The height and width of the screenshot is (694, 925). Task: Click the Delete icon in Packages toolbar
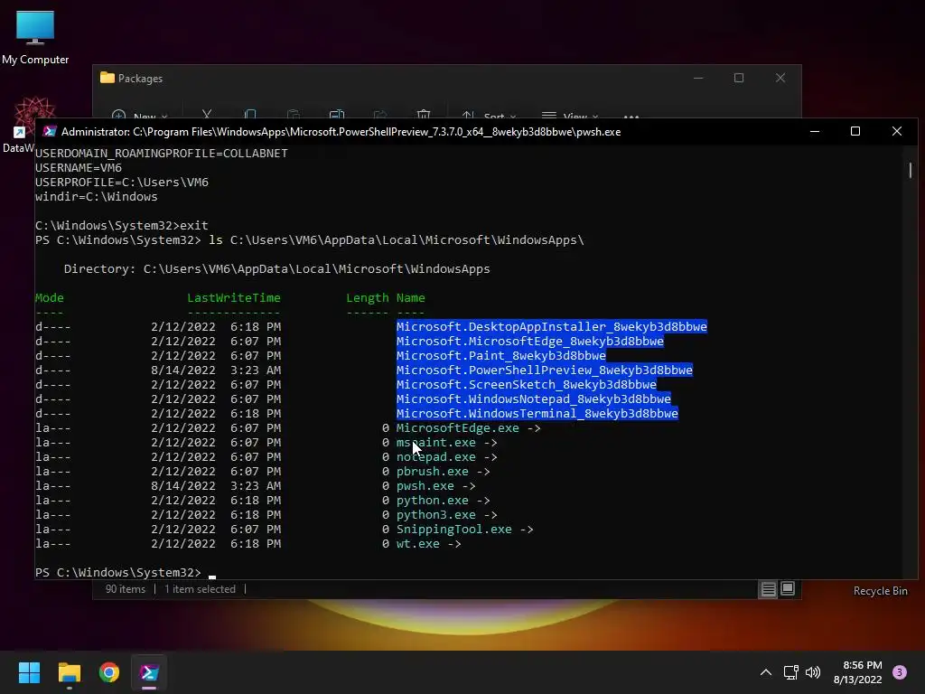tap(424, 113)
